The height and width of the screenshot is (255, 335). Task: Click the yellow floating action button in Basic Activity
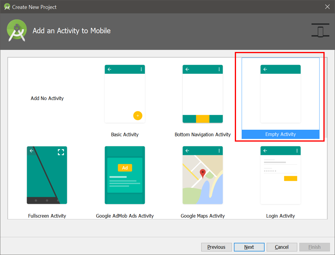[x=138, y=116]
